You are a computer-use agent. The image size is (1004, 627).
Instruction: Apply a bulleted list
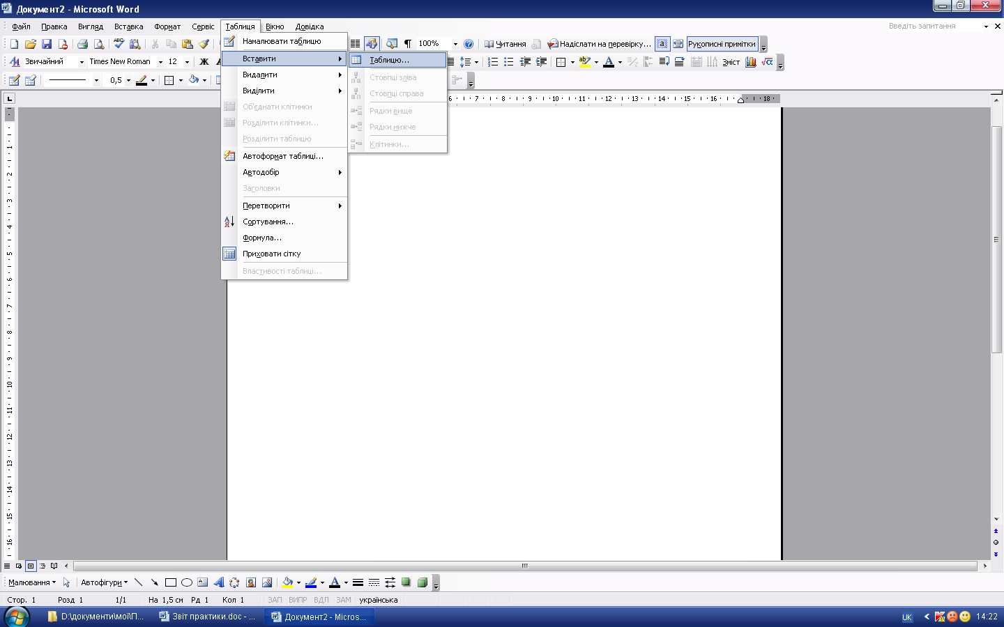pos(509,62)
